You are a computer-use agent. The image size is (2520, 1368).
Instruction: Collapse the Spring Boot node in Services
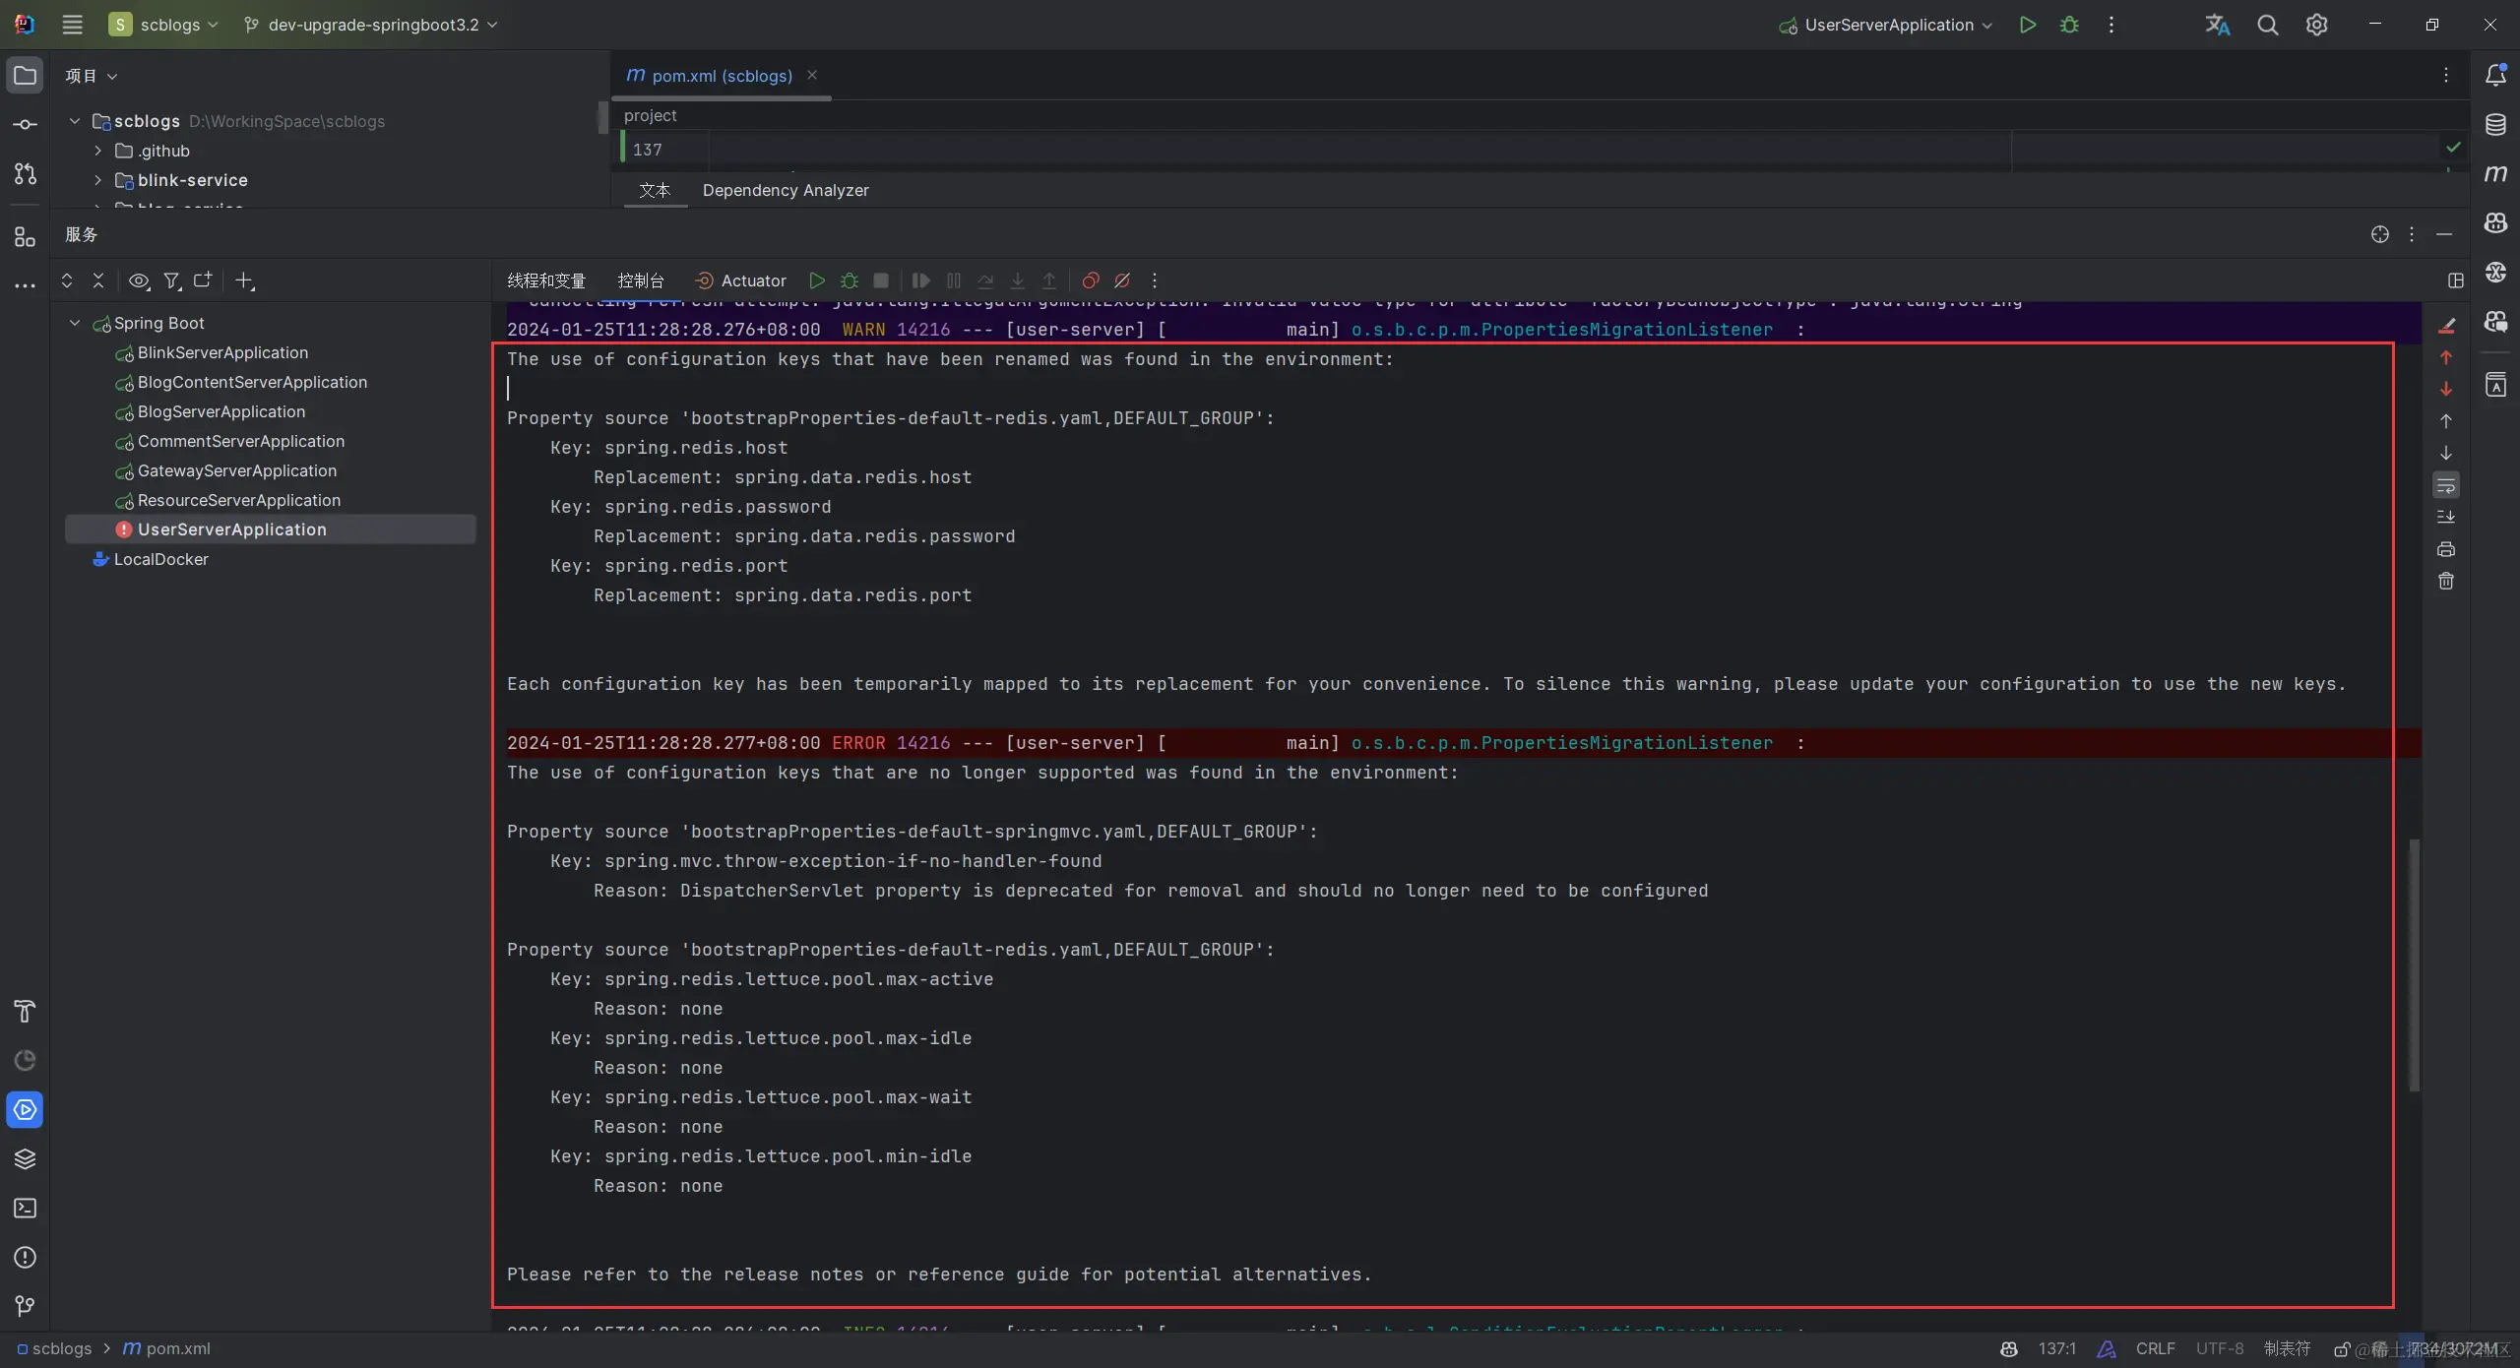(x=74, y=322)
